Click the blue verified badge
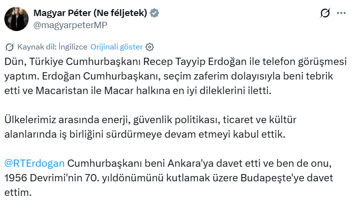This screenshot has width=355, height=208. click(154, 14)
